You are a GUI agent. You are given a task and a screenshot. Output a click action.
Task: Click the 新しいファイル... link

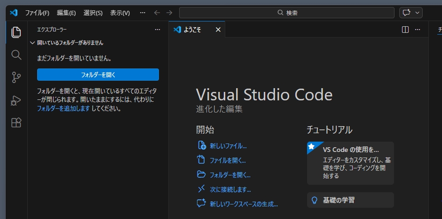(228, 146)
